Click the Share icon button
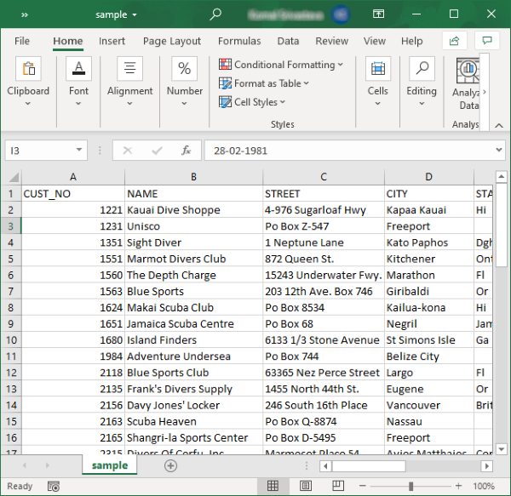Image resolution: width=511 pixels, height=496 pixels. point(455,41)
